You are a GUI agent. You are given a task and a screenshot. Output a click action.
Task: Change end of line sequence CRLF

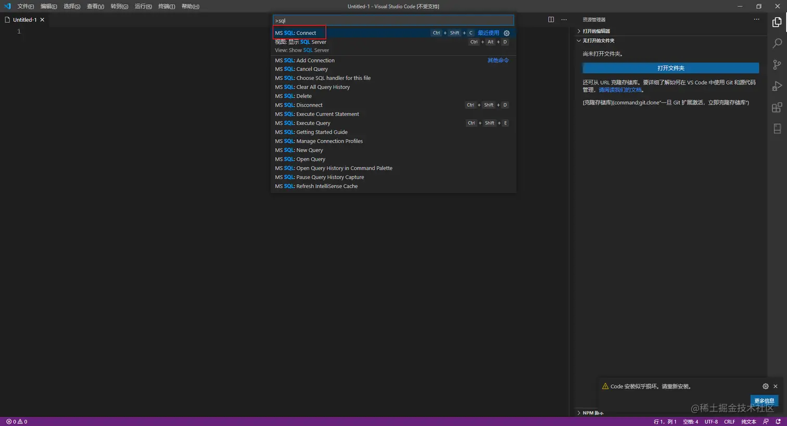tap(730, 422)
